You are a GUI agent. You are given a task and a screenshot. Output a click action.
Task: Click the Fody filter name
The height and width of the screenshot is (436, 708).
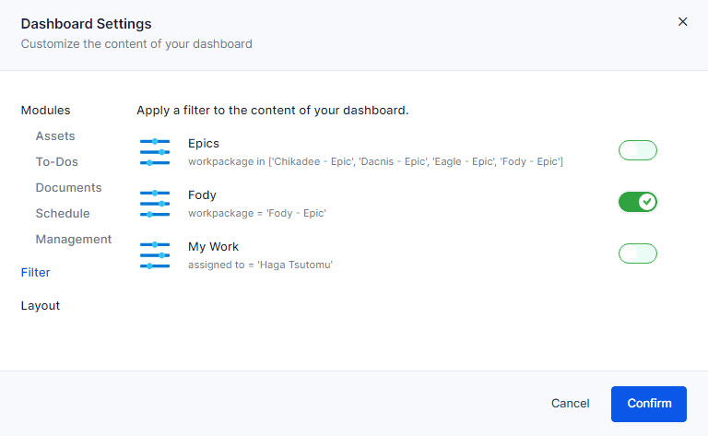tap(202, 195)
